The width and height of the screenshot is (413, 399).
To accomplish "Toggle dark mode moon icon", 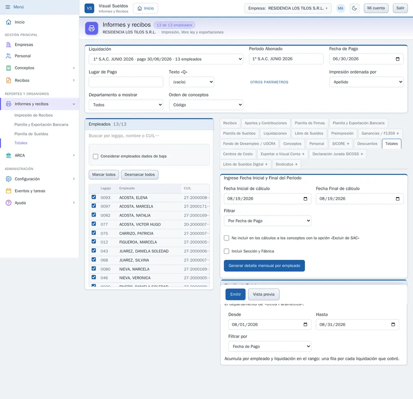I will click(x=354, y=8).
